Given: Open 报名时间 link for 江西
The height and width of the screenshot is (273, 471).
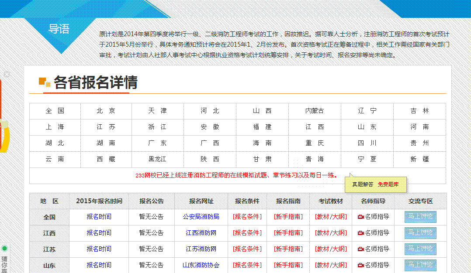Looking at the screenshot, I should pos(99,233).
